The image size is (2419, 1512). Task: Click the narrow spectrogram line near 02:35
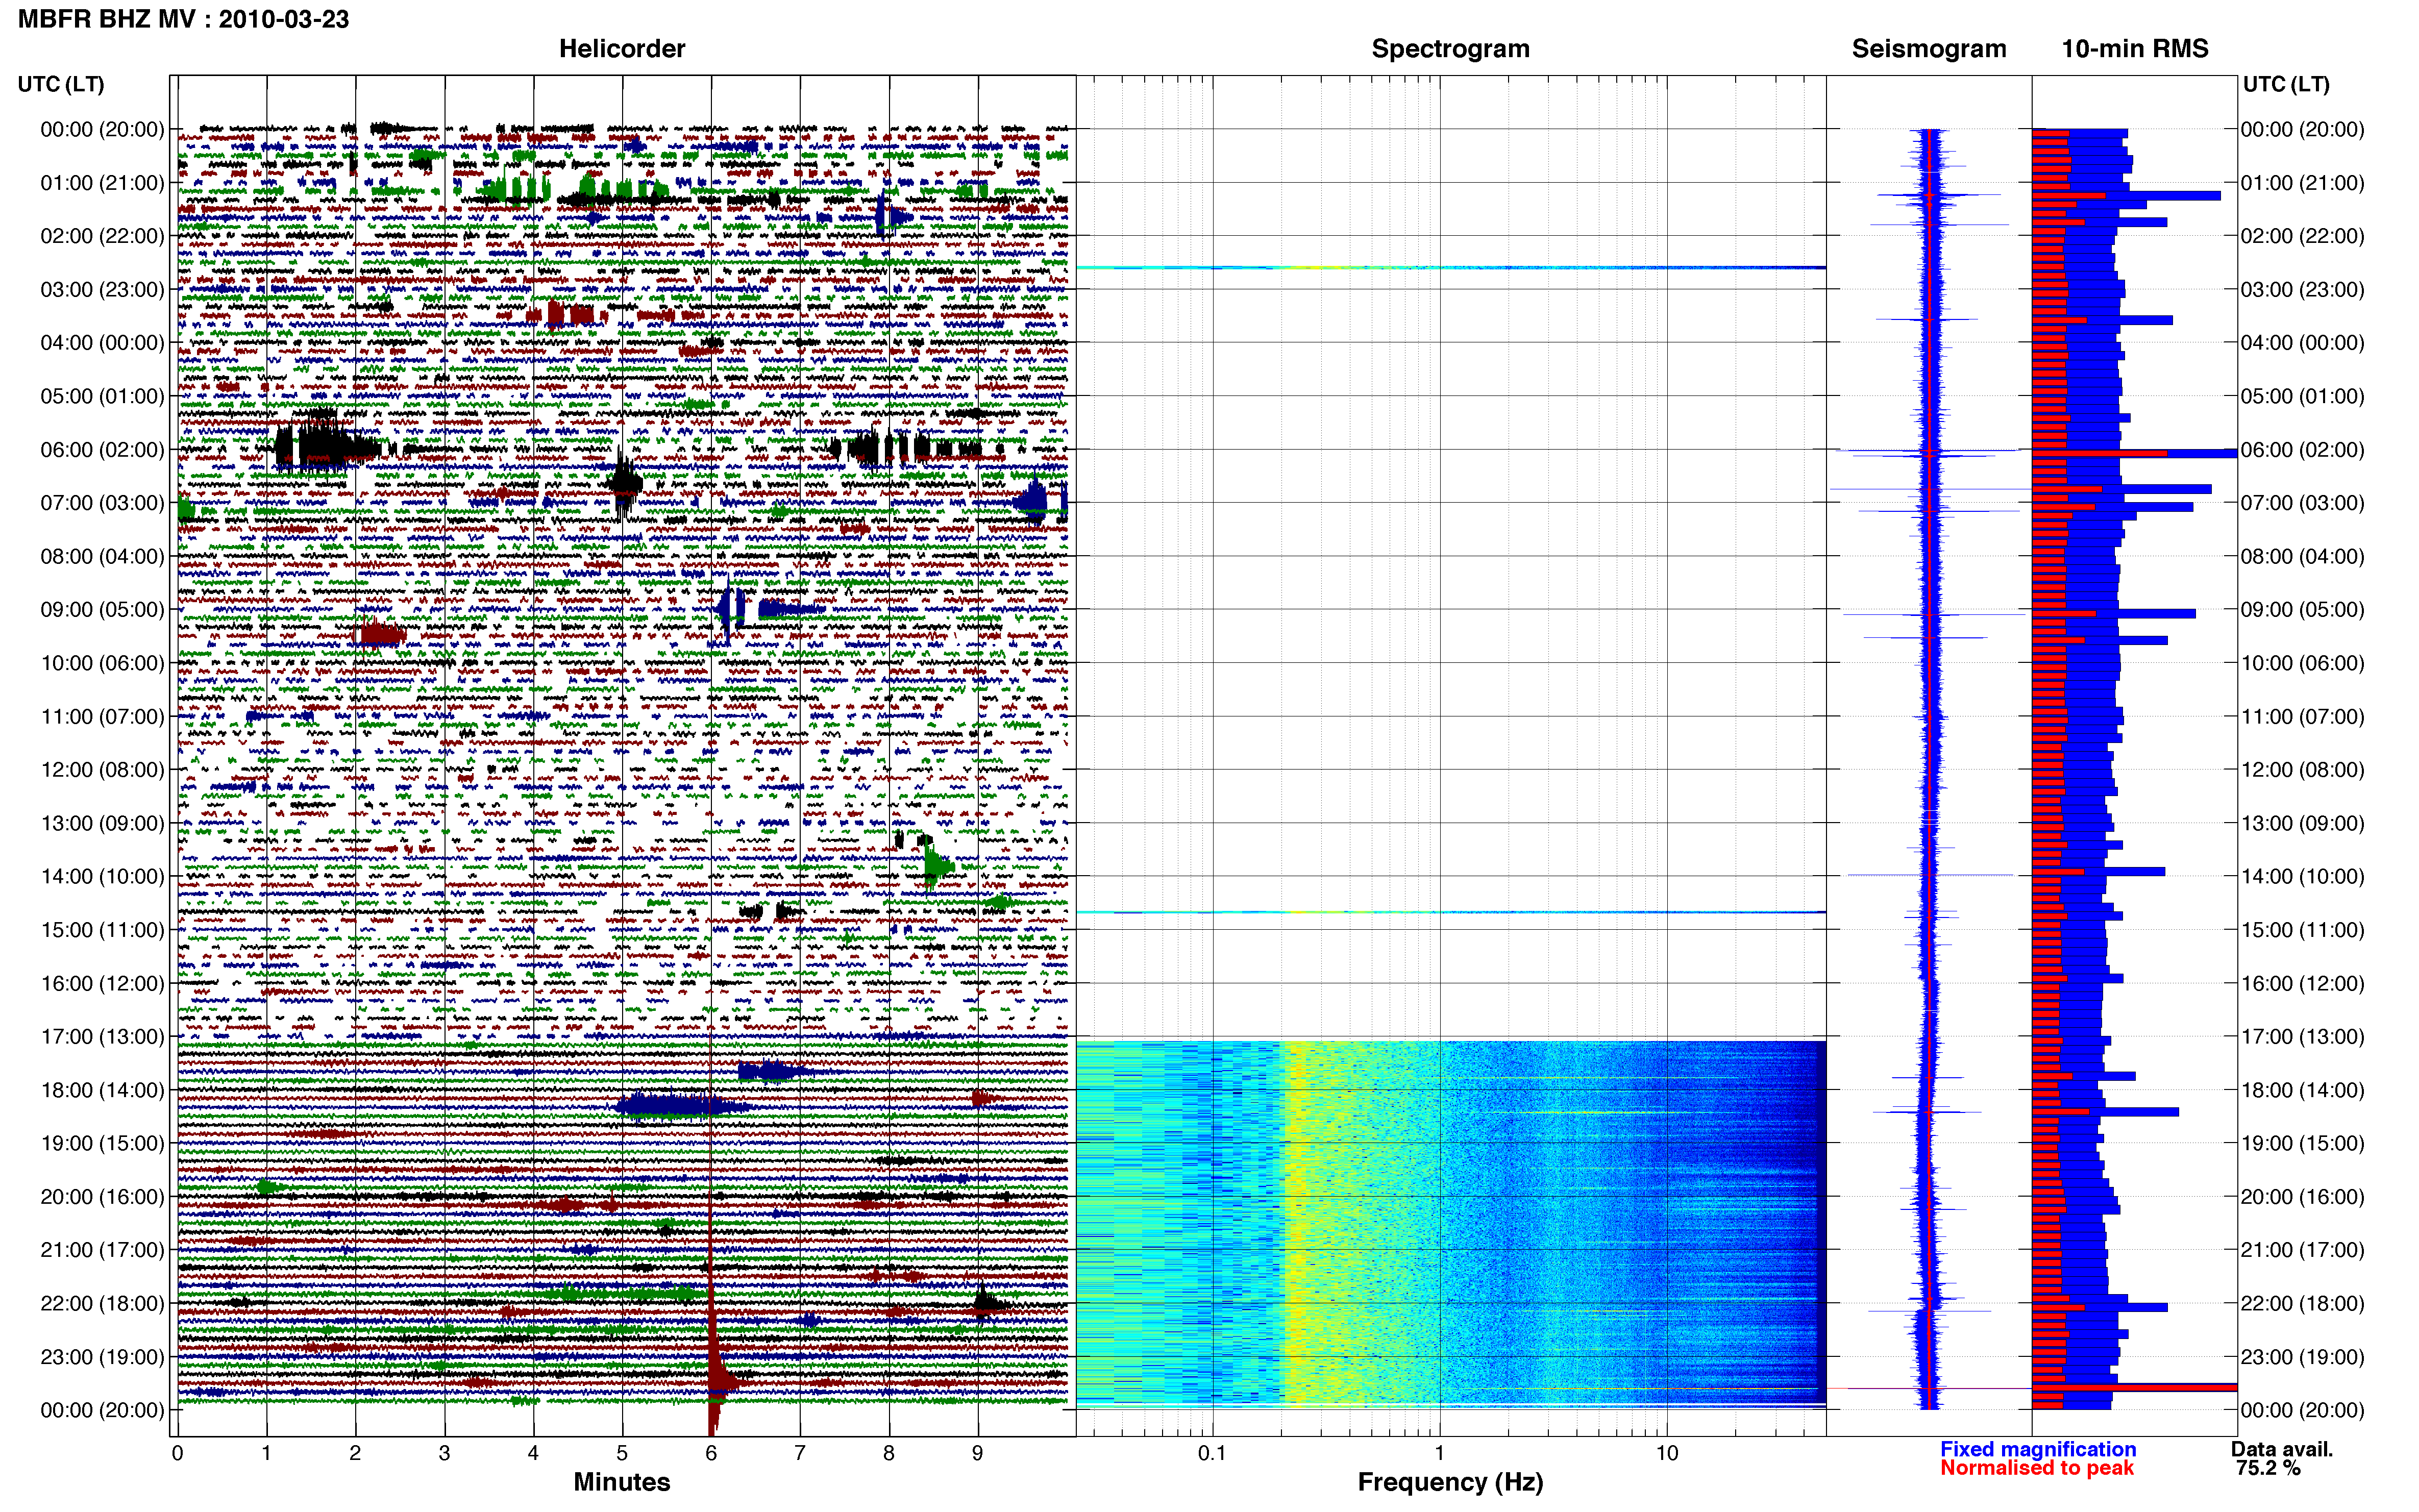tap(1450, 267)
